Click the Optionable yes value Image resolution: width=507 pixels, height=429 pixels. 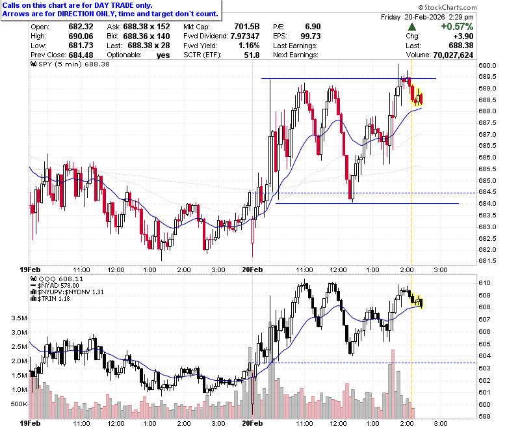pos(163,55)
